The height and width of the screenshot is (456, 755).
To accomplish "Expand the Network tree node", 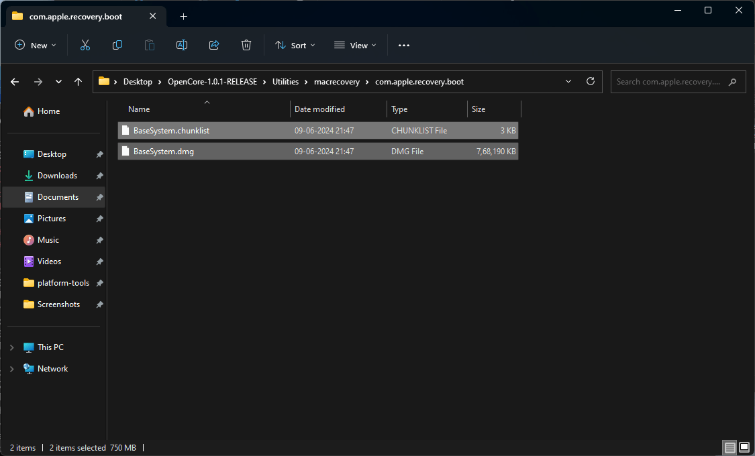I will coord(12,369).
